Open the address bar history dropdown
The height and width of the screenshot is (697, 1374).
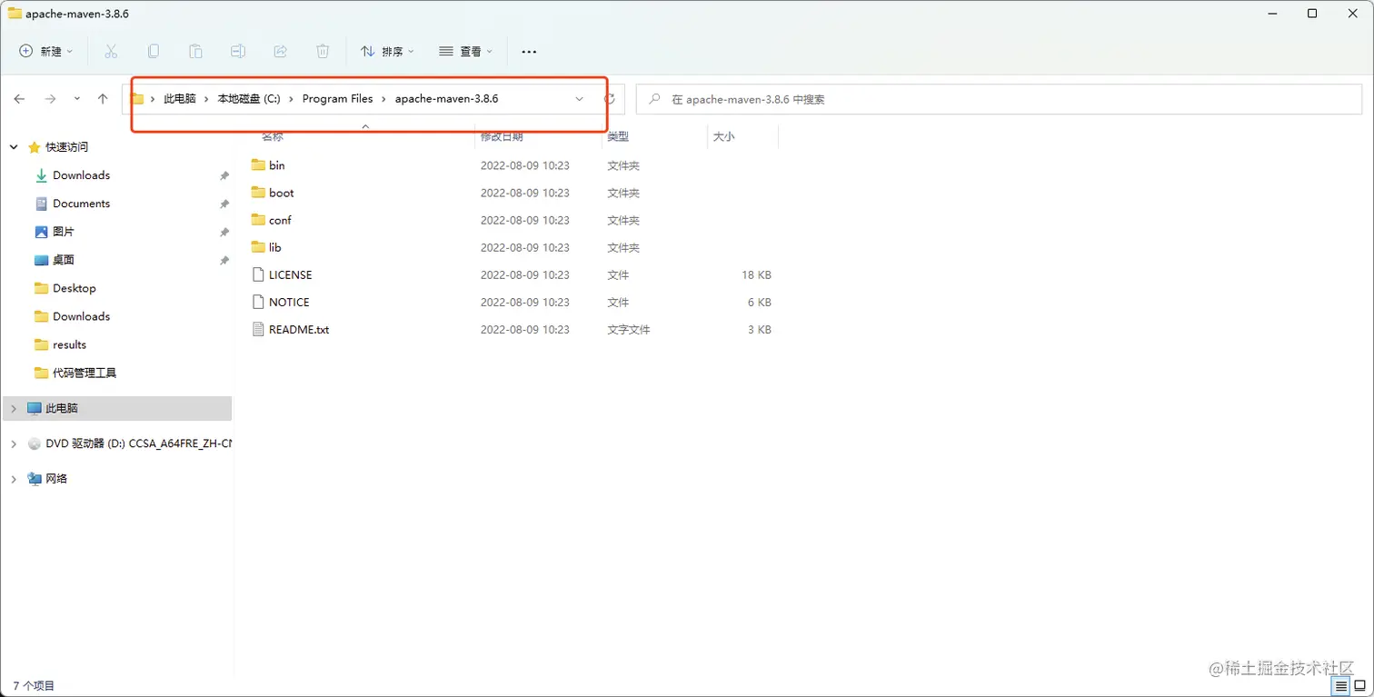pyautogui.click(x=580, y=99)
